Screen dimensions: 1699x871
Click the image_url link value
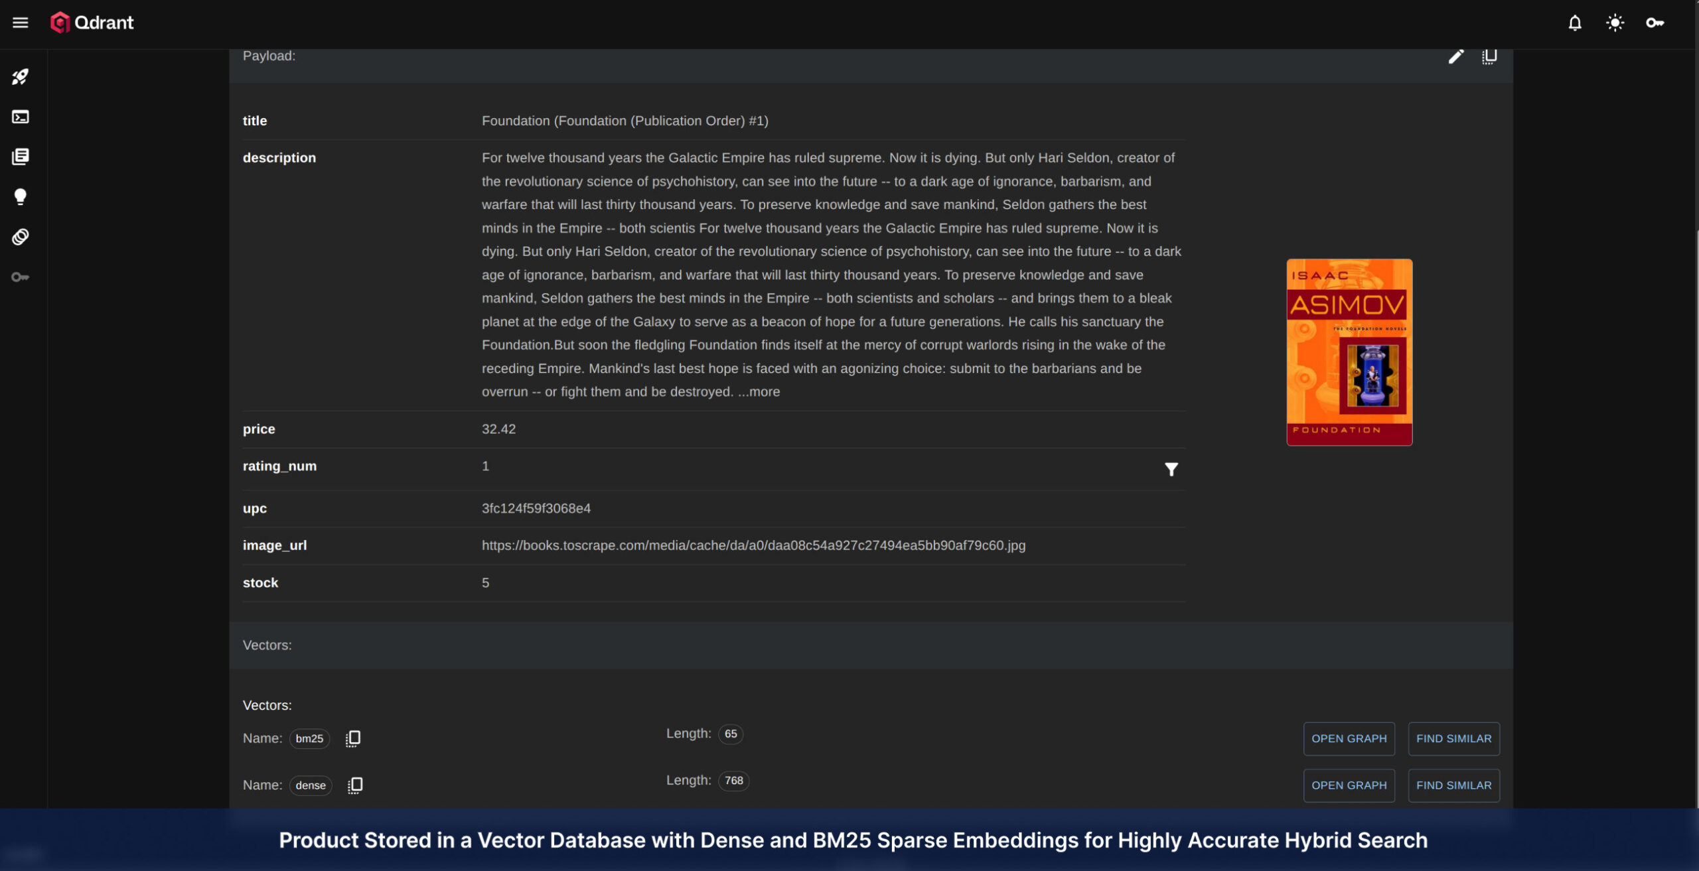pyautogui.click(x=753, y=545)
